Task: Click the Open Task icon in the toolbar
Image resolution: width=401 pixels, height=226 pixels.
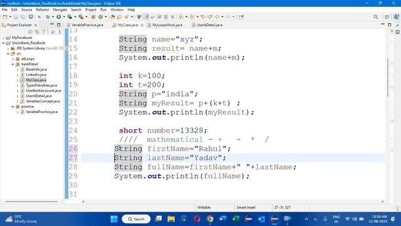Action: (119, 17)
